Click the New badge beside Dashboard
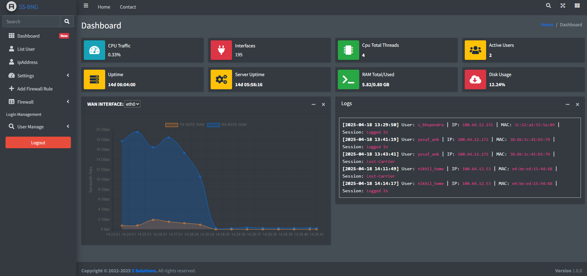Viewport: 587px width, 276px height. click(64, 36)
